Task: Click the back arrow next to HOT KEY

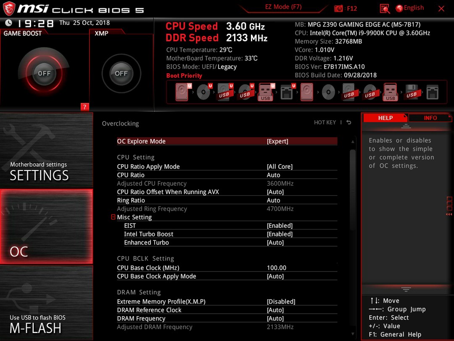Action: [x=349, y=123]
